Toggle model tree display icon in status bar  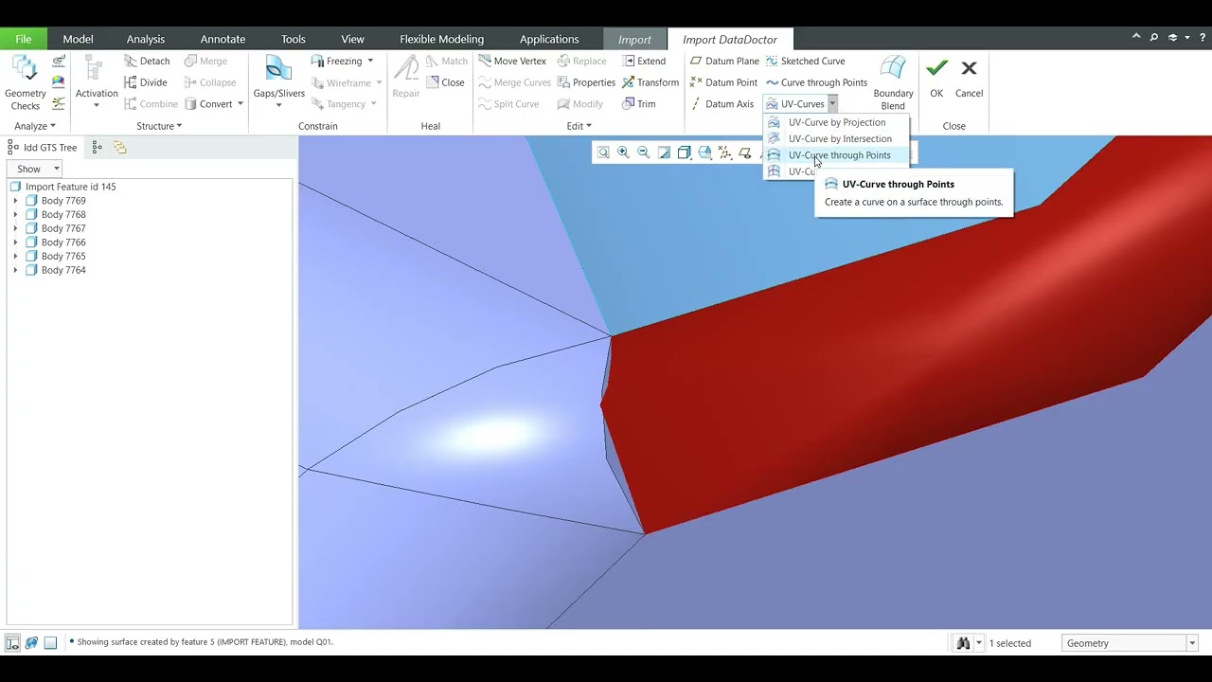[12, 642]
